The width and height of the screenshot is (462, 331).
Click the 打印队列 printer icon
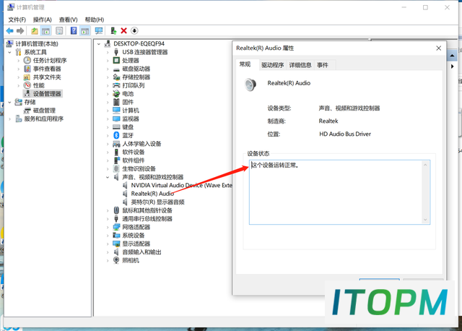tap(116, 85)
